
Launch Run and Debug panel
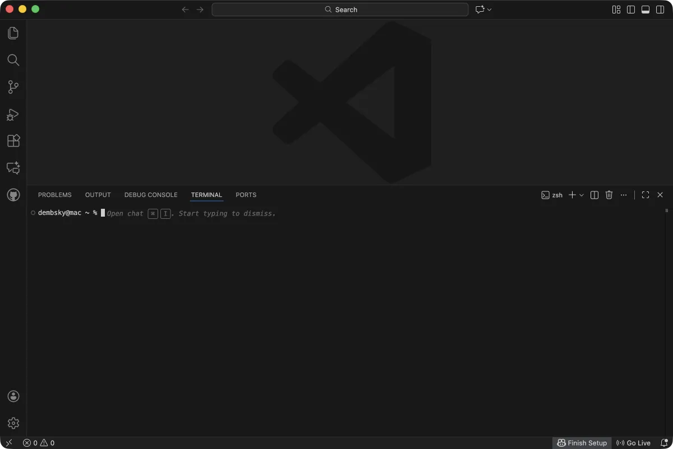[x=13, y=114]
